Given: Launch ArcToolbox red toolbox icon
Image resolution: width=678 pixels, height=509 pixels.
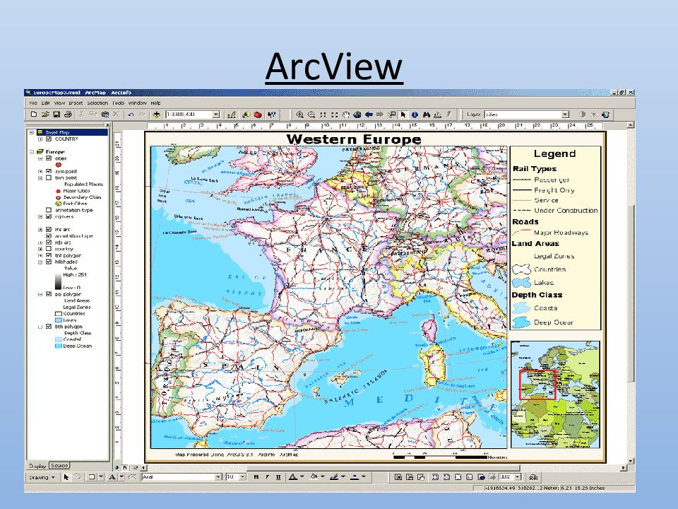Looking at the screenshot, I should point(258,115).
